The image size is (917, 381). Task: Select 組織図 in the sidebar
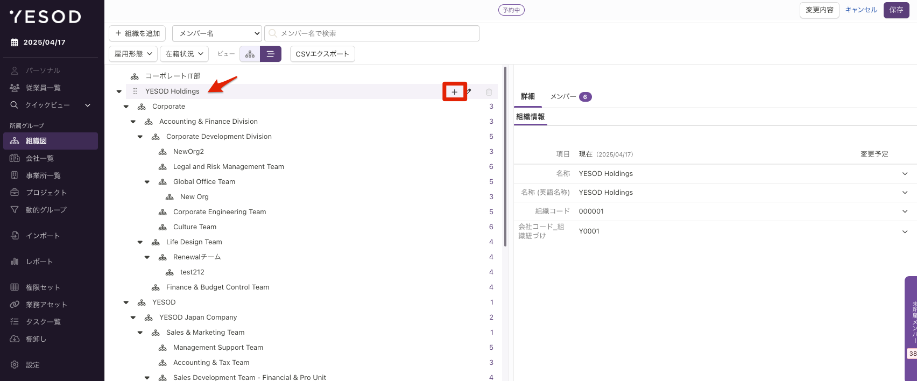51,141
